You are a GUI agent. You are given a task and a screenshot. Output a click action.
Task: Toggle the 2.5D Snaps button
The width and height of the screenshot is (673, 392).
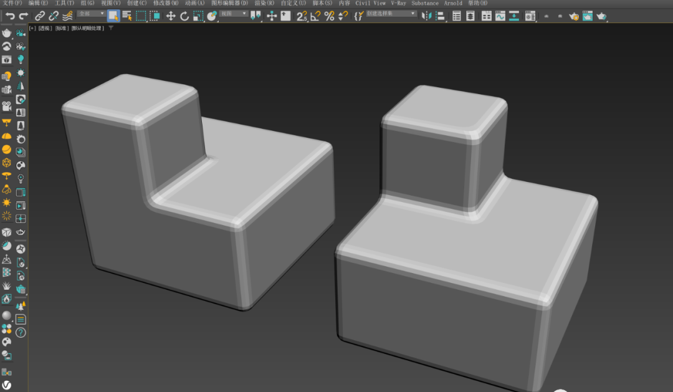pyautogui.click(x=302, y=16)
